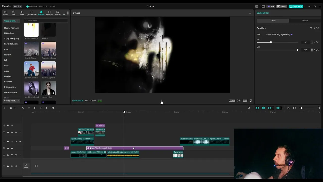Select the Split clip tool

(x=35, y=108)
